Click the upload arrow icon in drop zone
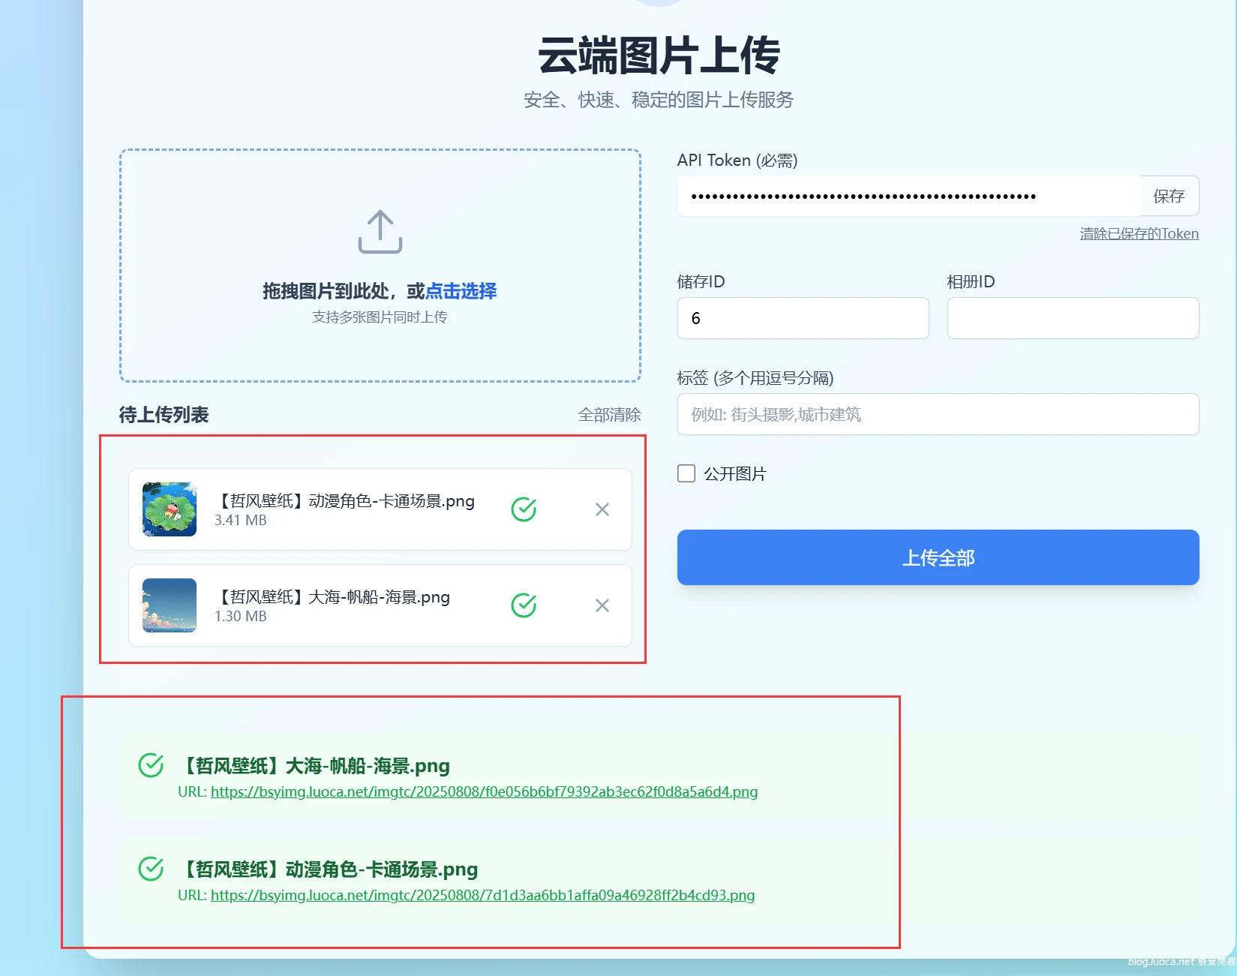The width and height of the screenshot is (1237, 976). (380, 231)
